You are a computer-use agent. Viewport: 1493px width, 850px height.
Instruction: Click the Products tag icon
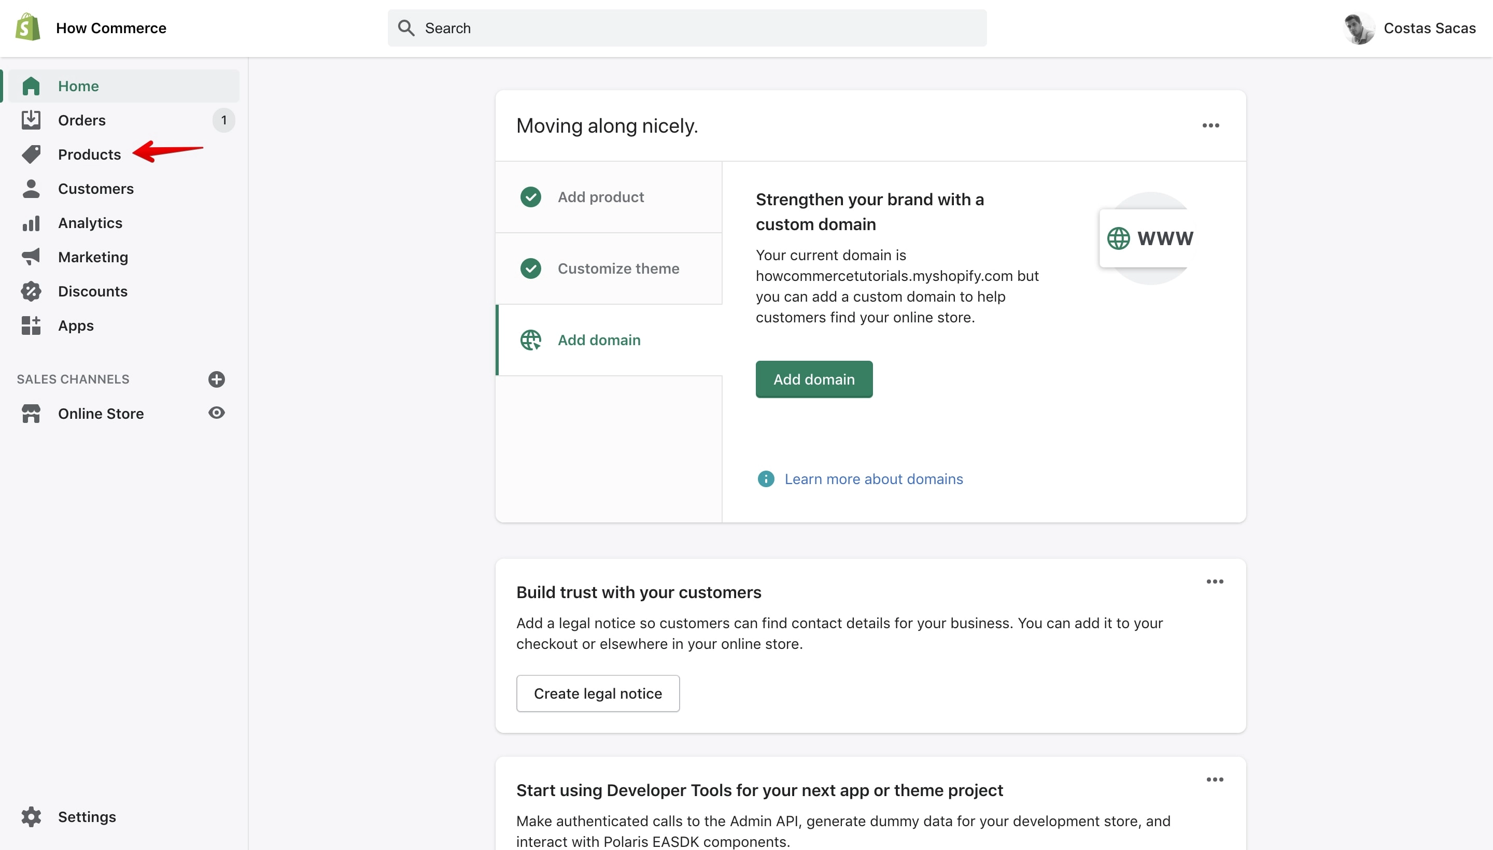click(x=31, y=154)
